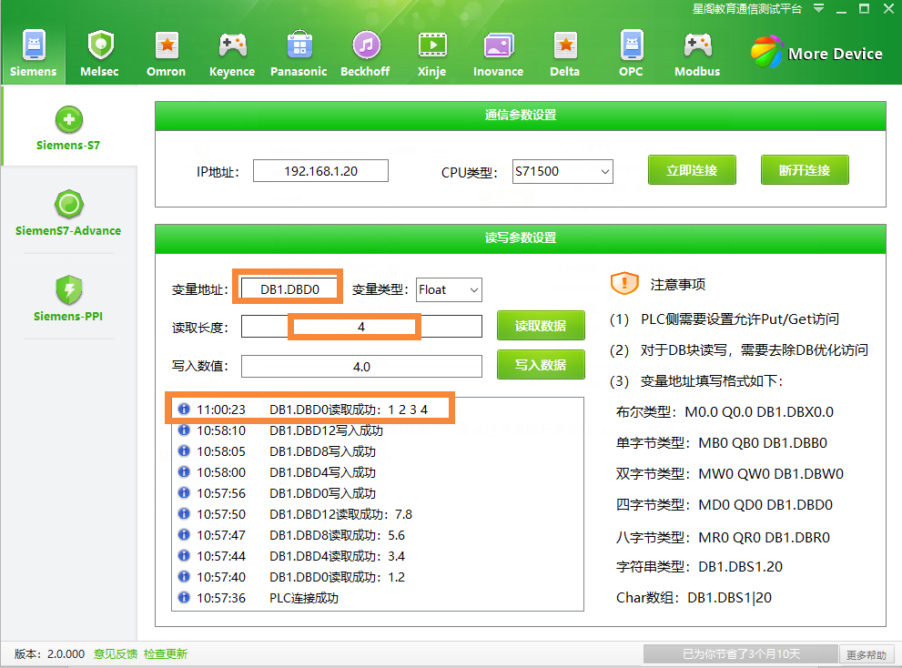Viewport: 902px width, 668px height.
Task: Focus the IP地址 input field
Action: coord(321,171)
